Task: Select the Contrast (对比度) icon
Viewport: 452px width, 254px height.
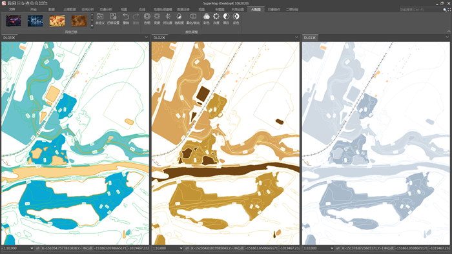Action: pyautogui.click(x=167, y=19)
